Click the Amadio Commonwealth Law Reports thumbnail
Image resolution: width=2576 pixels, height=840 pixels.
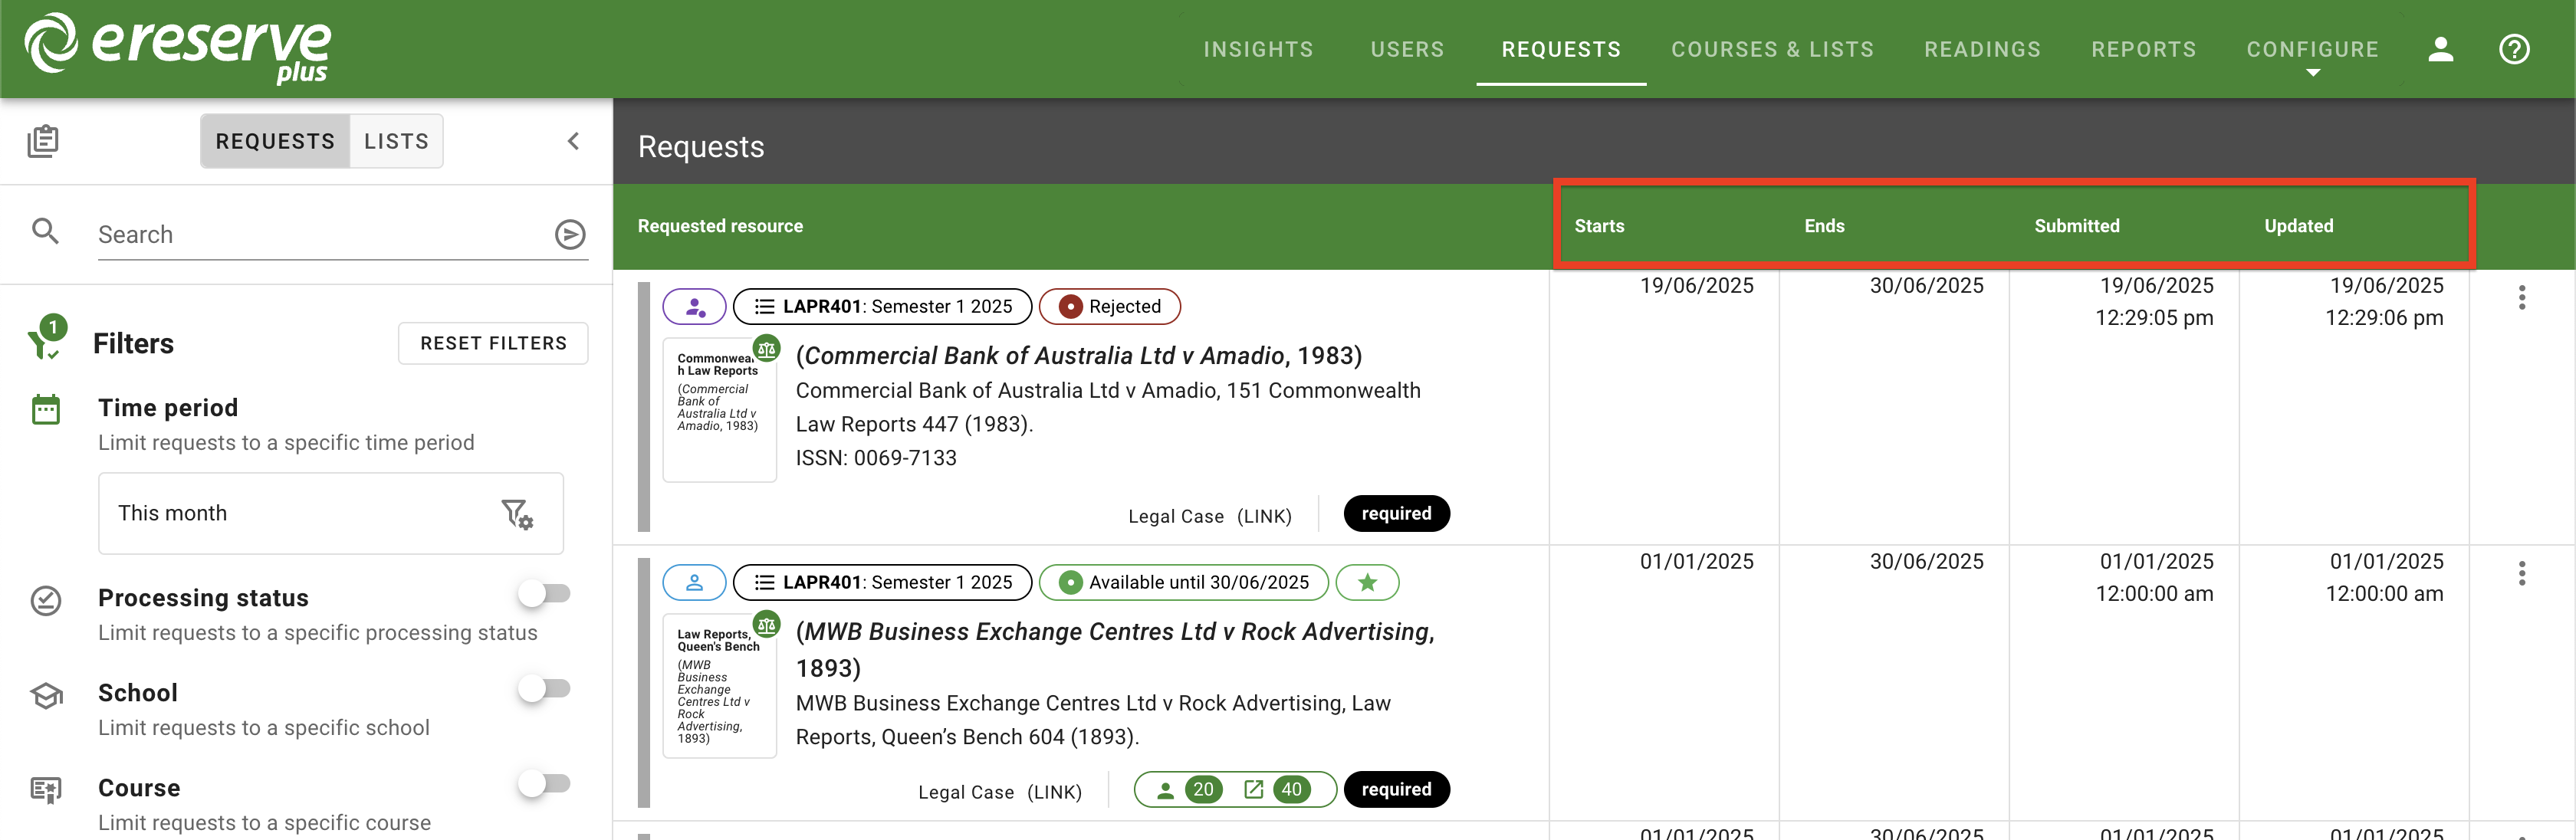(719, 410)
